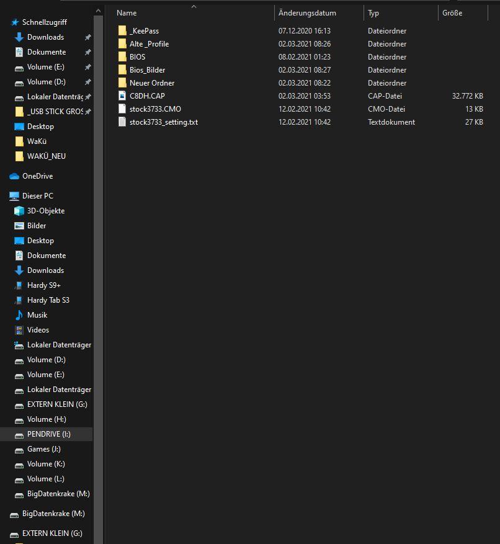
Task: Click the pinned Volume (E:) drive icon
Action: 19,68
